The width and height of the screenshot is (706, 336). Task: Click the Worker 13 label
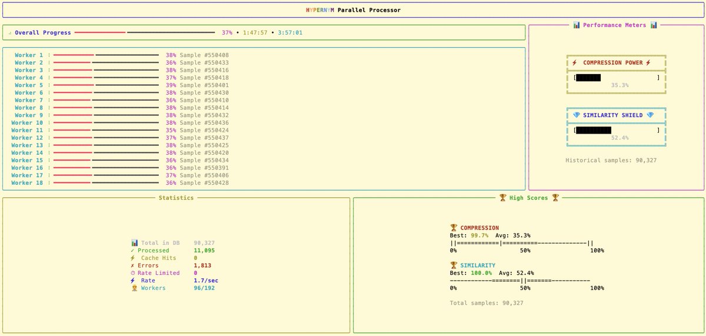click(x=27, y=145)
